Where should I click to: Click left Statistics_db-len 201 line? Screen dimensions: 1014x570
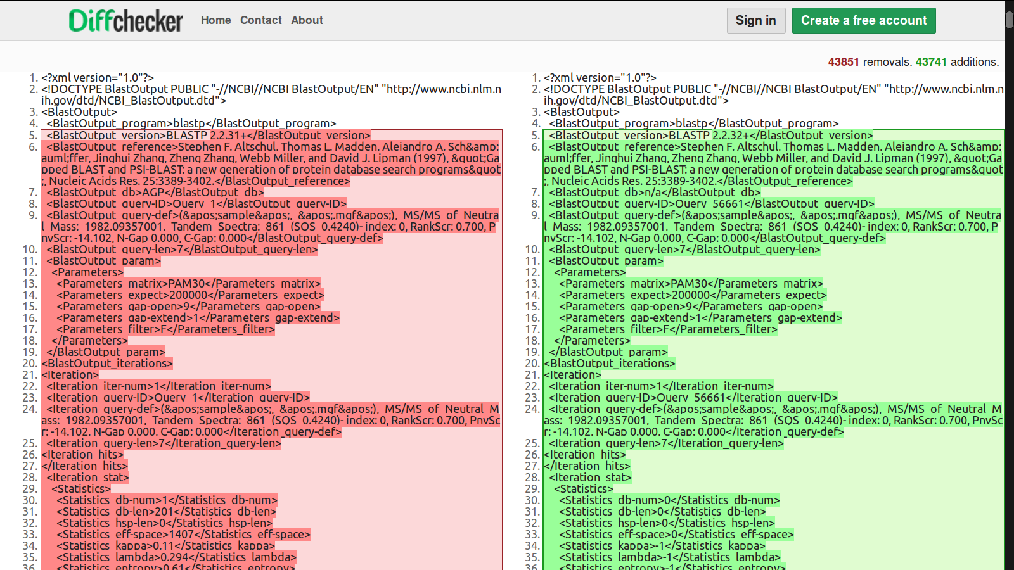(x=167, y=511)
